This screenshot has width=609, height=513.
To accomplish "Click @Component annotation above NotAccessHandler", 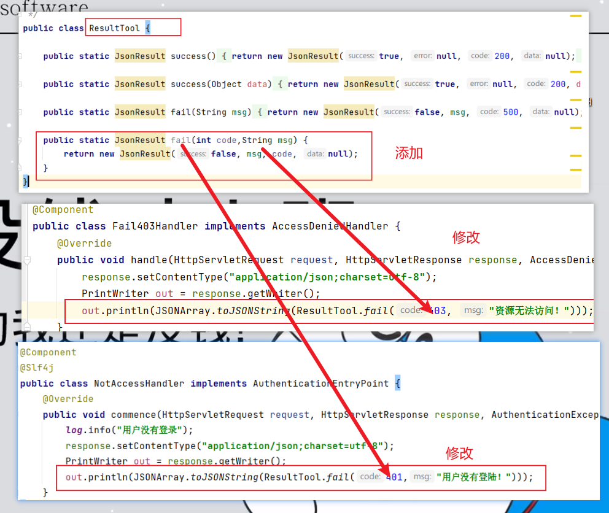I will click(48, 353).
